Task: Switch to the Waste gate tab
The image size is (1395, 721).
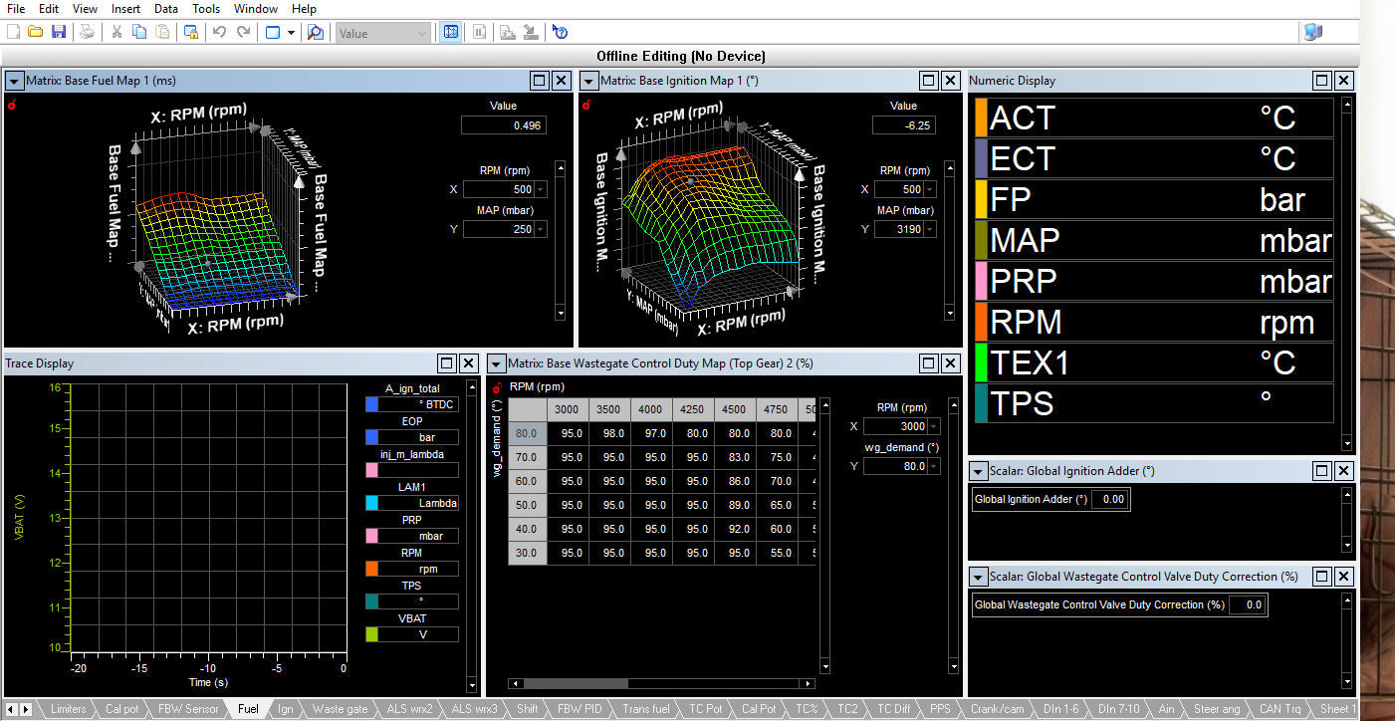Action: [x=340, y=709]
